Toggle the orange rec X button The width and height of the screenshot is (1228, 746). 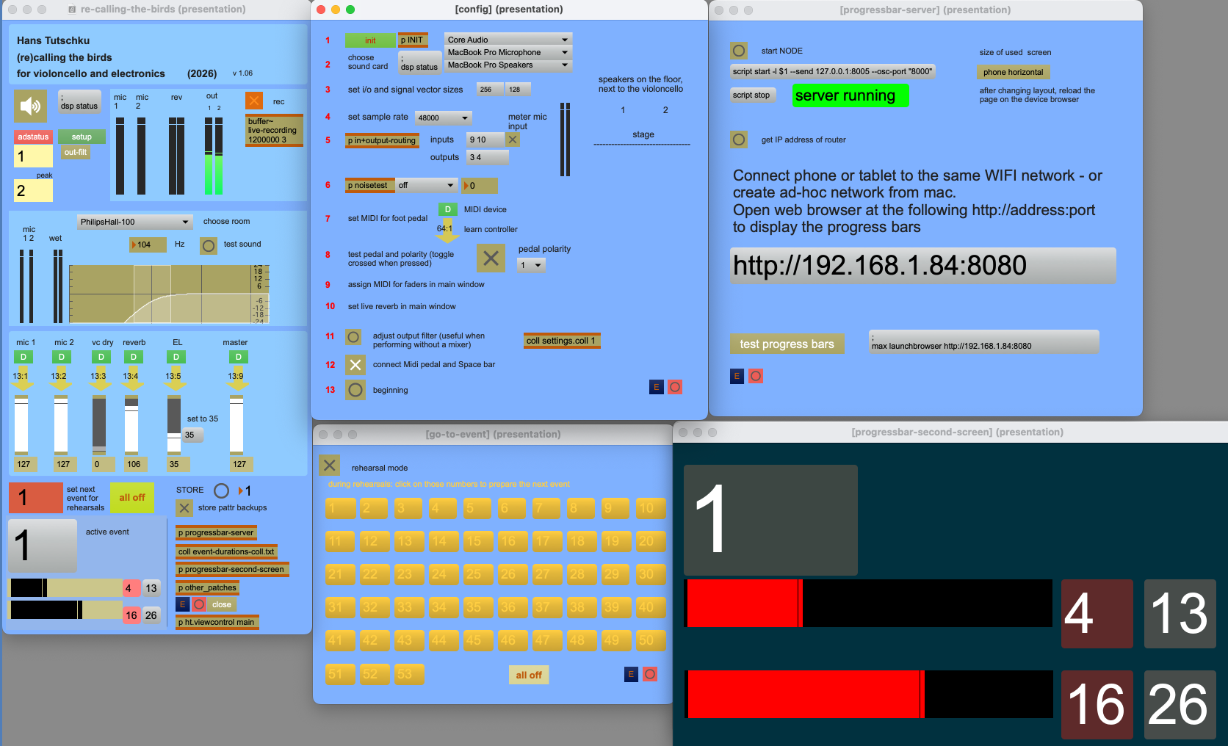pos(254,101)
